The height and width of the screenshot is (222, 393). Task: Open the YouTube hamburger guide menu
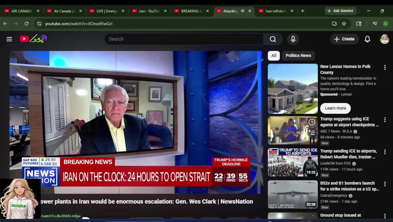pyautogui.click(x=9, y=39)
